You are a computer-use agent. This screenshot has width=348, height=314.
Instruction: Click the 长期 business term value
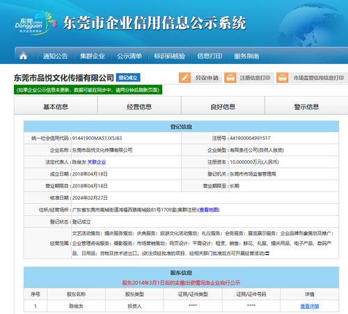pos(235,186)
